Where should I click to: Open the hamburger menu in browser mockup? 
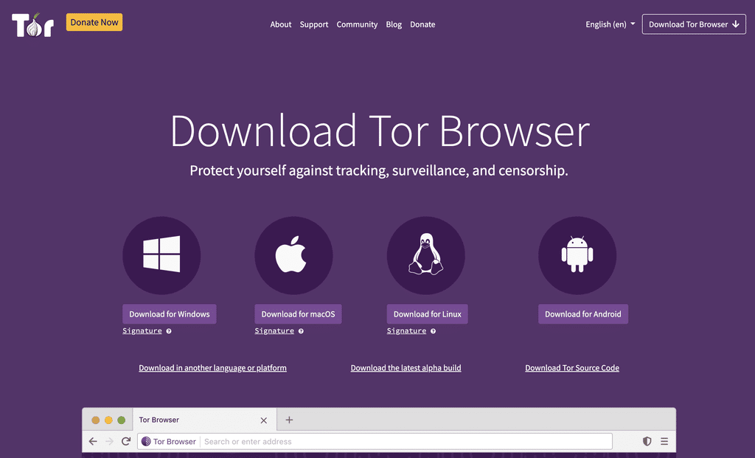coord(664,441)
